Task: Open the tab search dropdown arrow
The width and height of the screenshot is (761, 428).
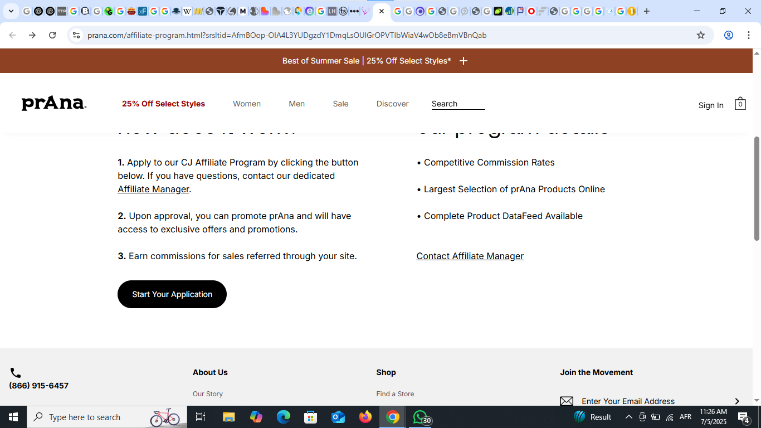Action: coord(11,11)
